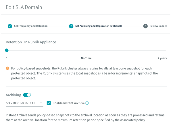Screen dimensions: 171x125
Task: Click the completed step checkmark icon
Action: pos(10,26)
